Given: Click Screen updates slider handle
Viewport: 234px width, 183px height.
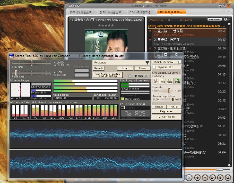Looking at the screenshot, I should coord(173,99).
